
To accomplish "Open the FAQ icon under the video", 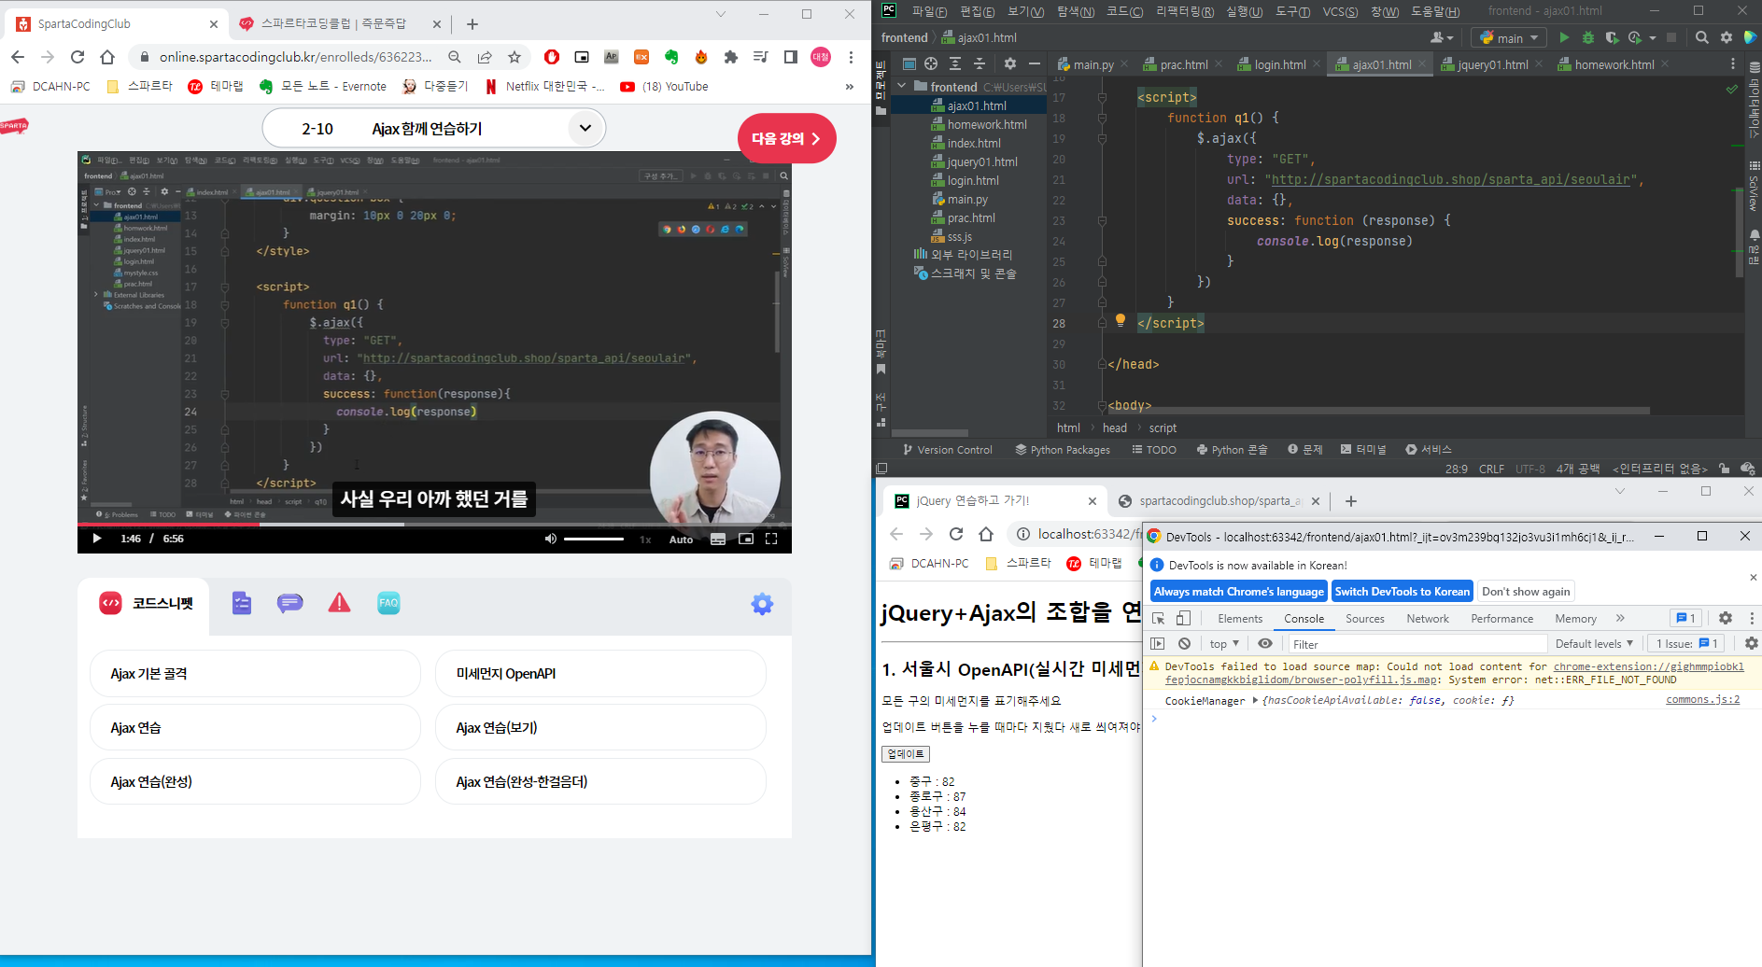I will click(x=388, y=603).
